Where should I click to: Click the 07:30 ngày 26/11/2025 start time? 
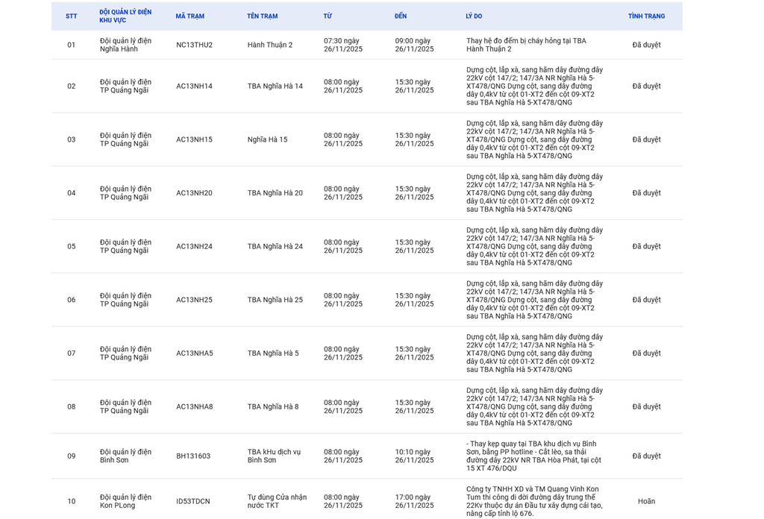click(342, 45)
